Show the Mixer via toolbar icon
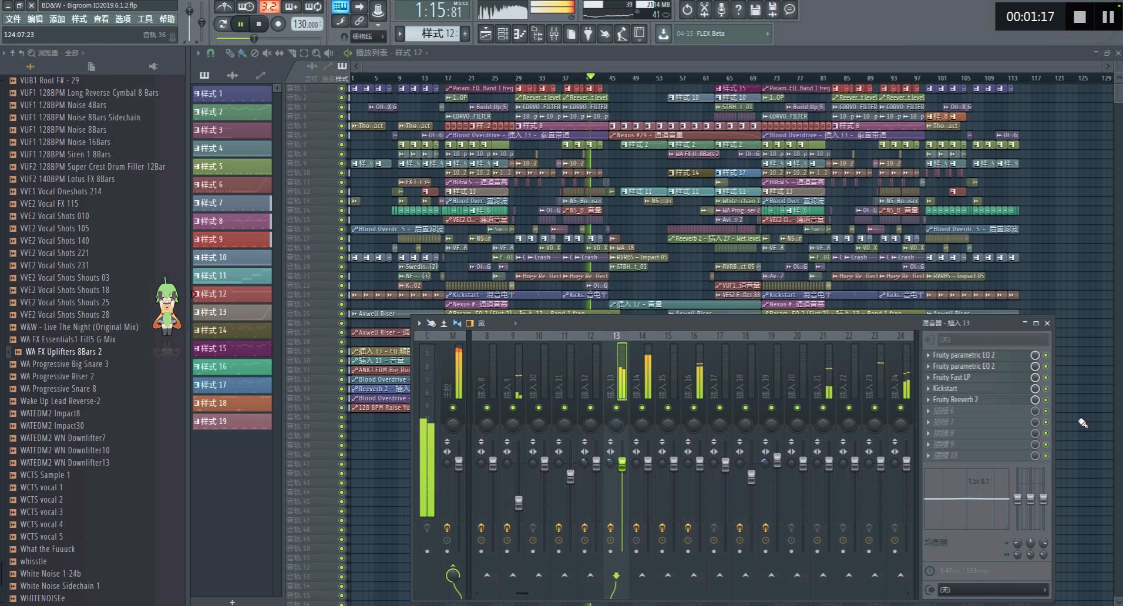 (x=554, y=34)
